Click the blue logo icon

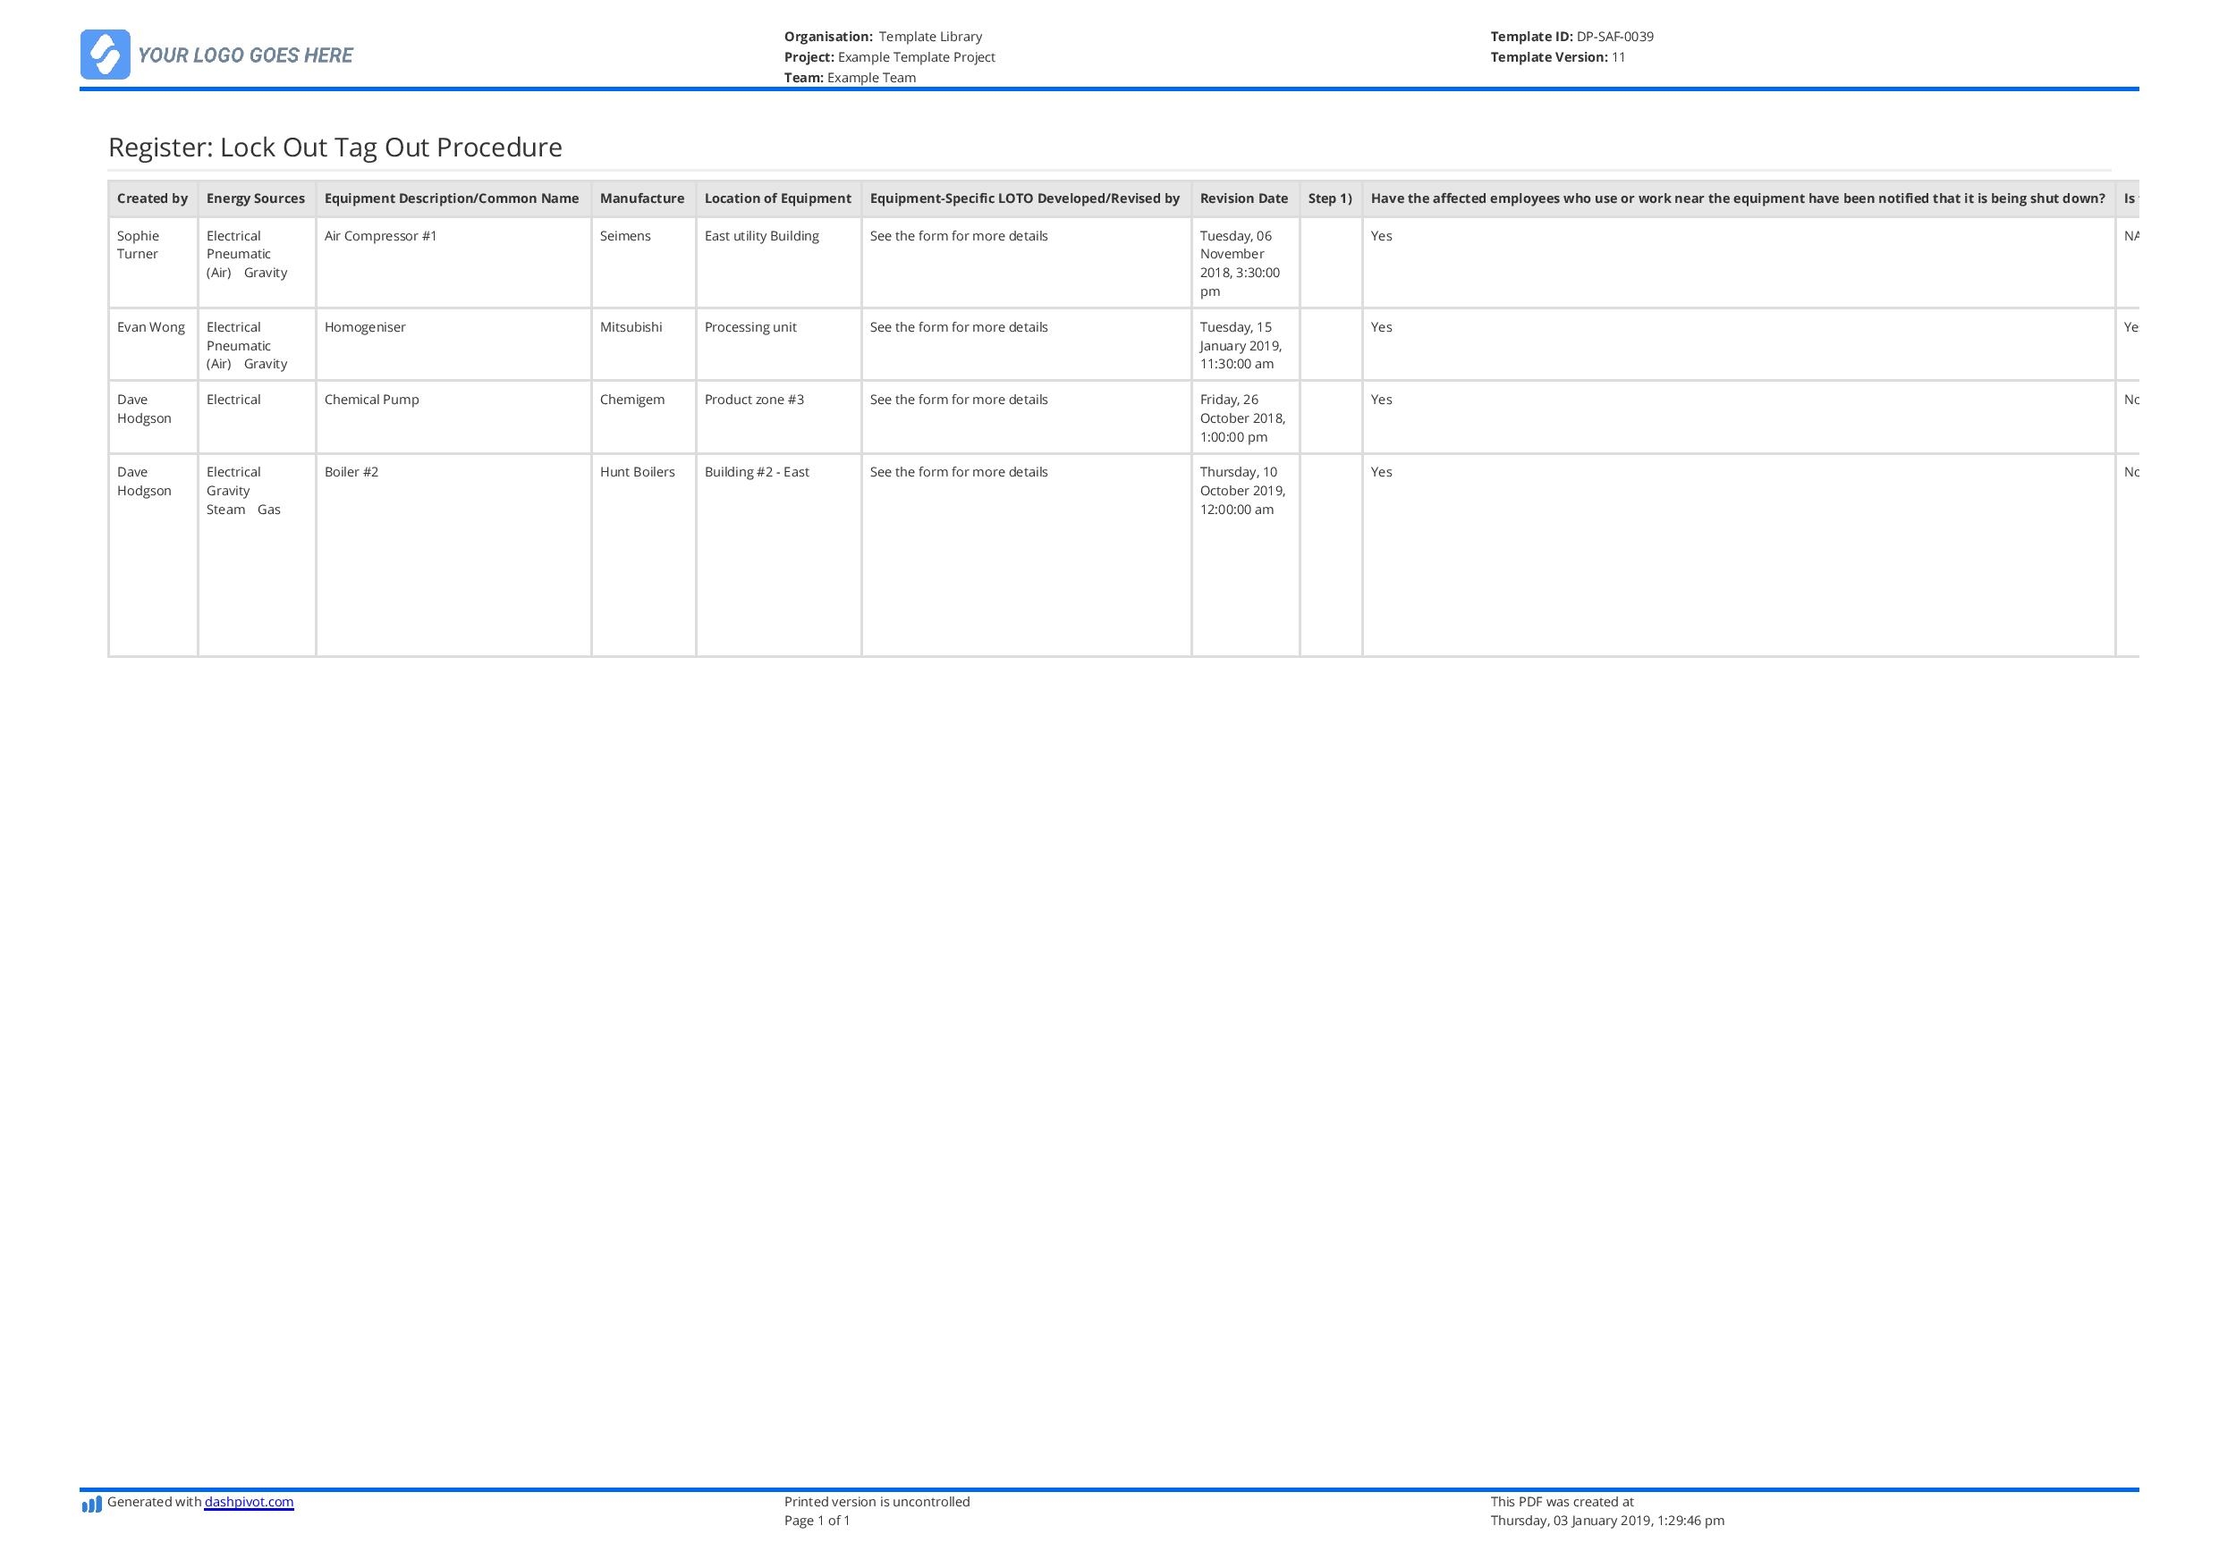tap(105, 55)
